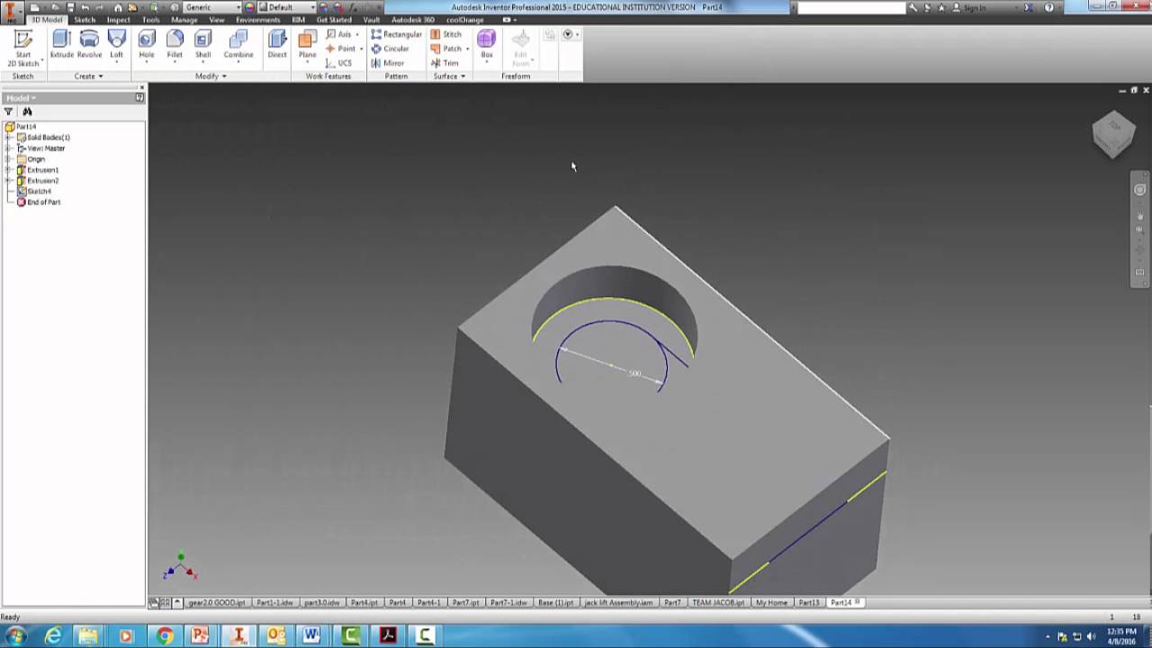Expand the Extrusion2 feature node
This screenshot has height=648, width=1152.
pyautogui.click(x=9, y=181)
